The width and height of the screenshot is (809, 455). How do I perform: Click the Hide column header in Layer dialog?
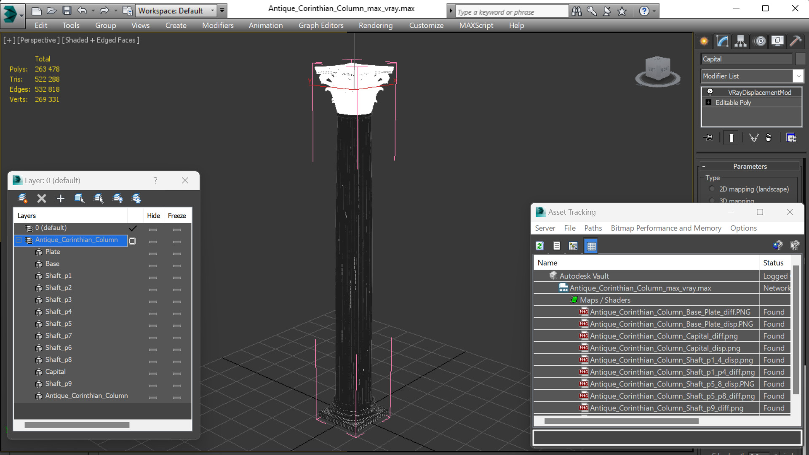pyautogui.click(x=153, y=216)
